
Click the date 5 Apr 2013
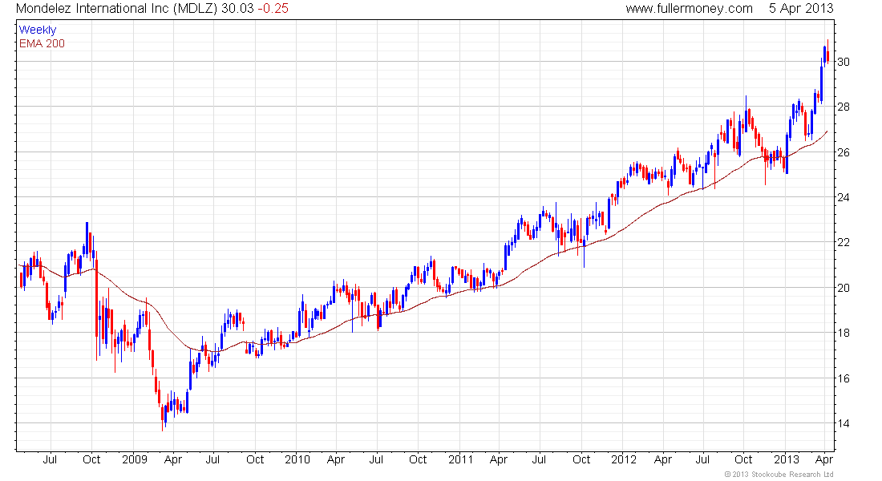point(801,9)
